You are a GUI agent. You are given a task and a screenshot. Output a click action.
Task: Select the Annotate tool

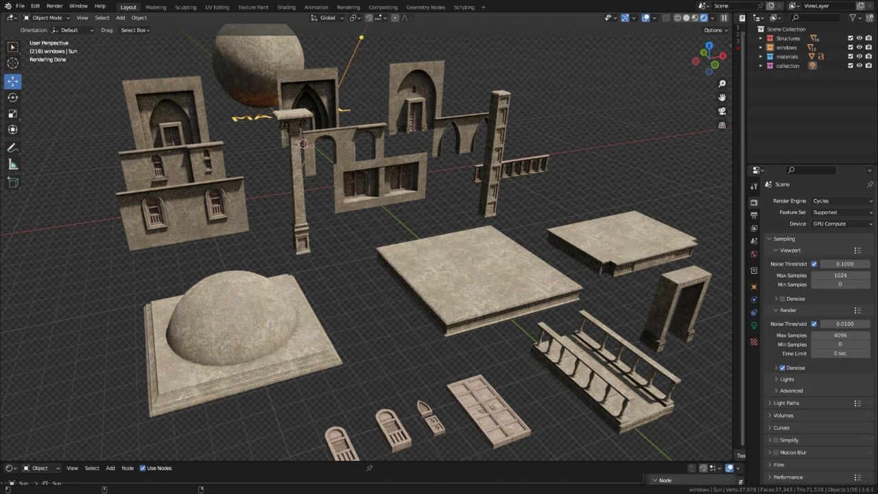13,148
